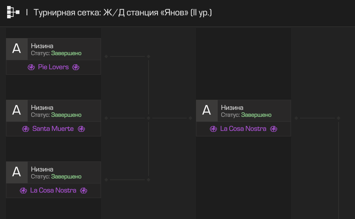The width and height of the screenshot is (355, 219).
Task: Click Завершено status in Santa Muerte match
Action: pos(66,115)
